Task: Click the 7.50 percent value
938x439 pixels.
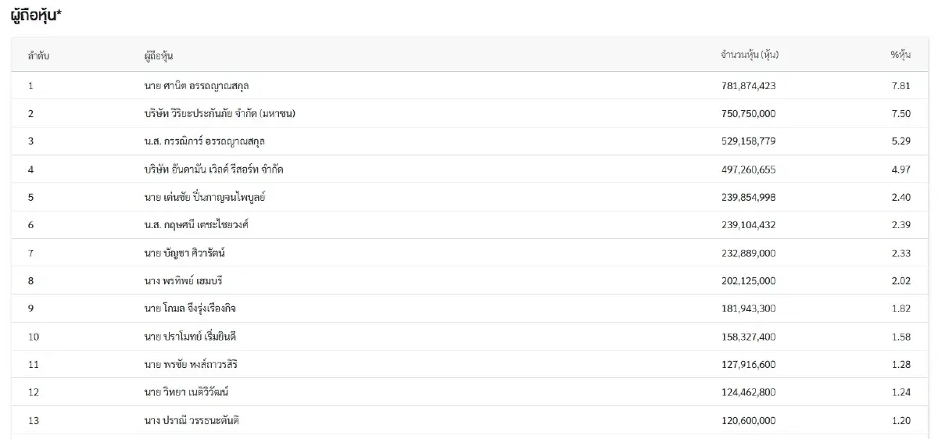Action: click(x=900, y=113)
